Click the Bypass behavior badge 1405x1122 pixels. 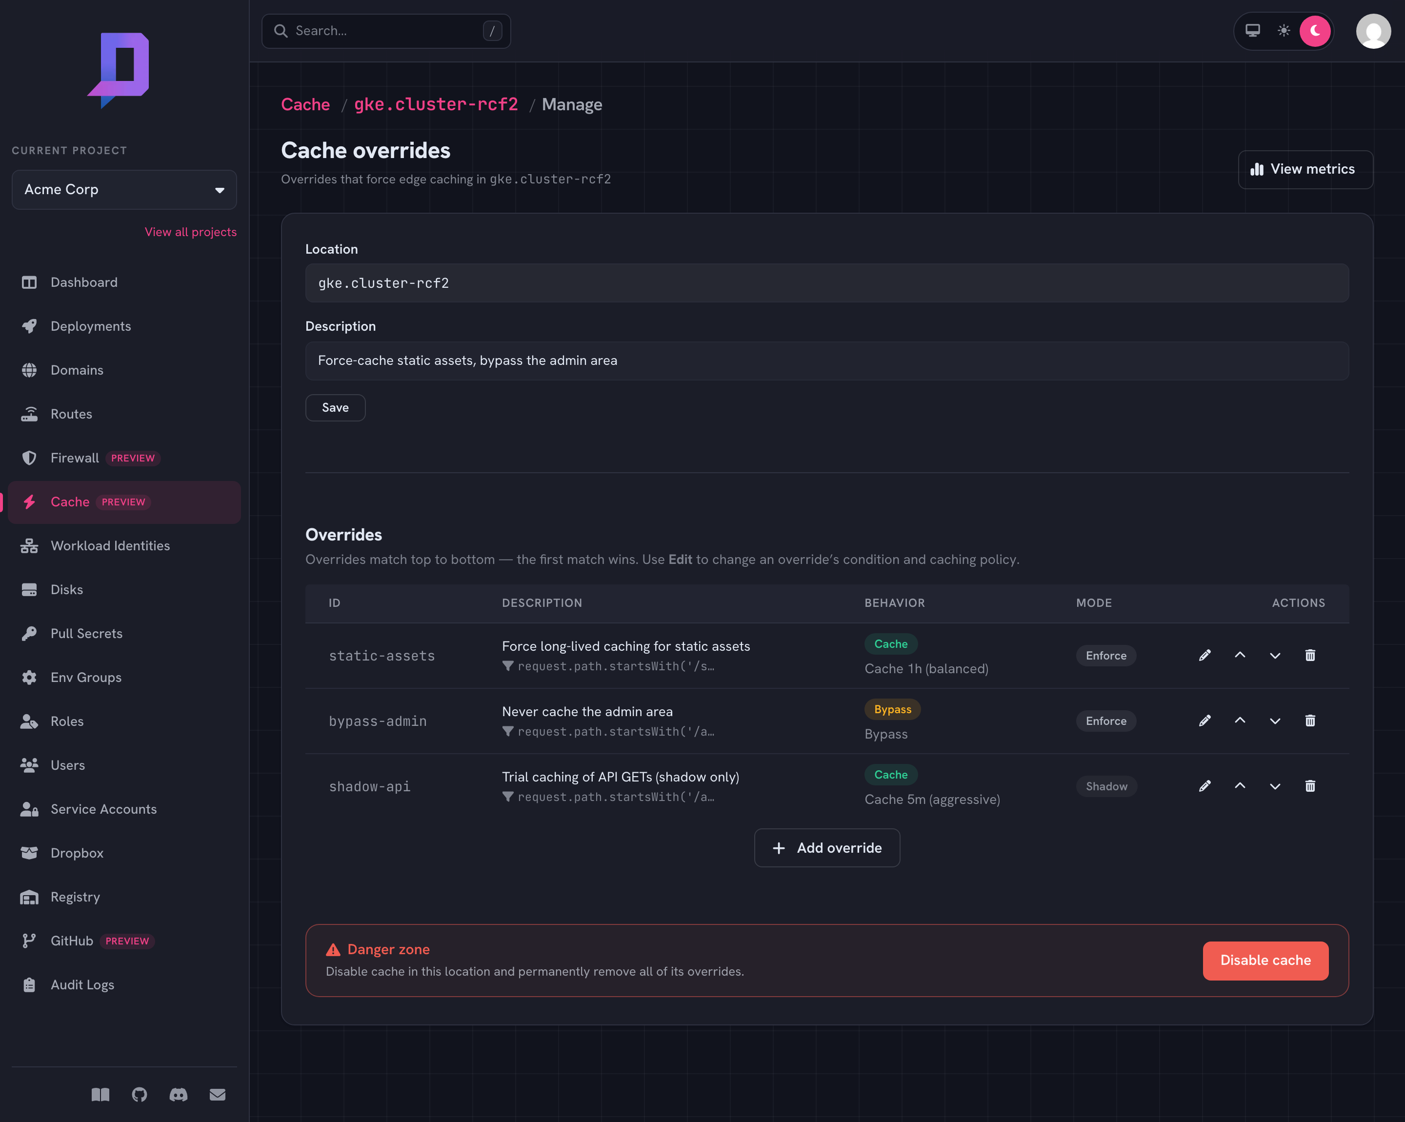892,710
